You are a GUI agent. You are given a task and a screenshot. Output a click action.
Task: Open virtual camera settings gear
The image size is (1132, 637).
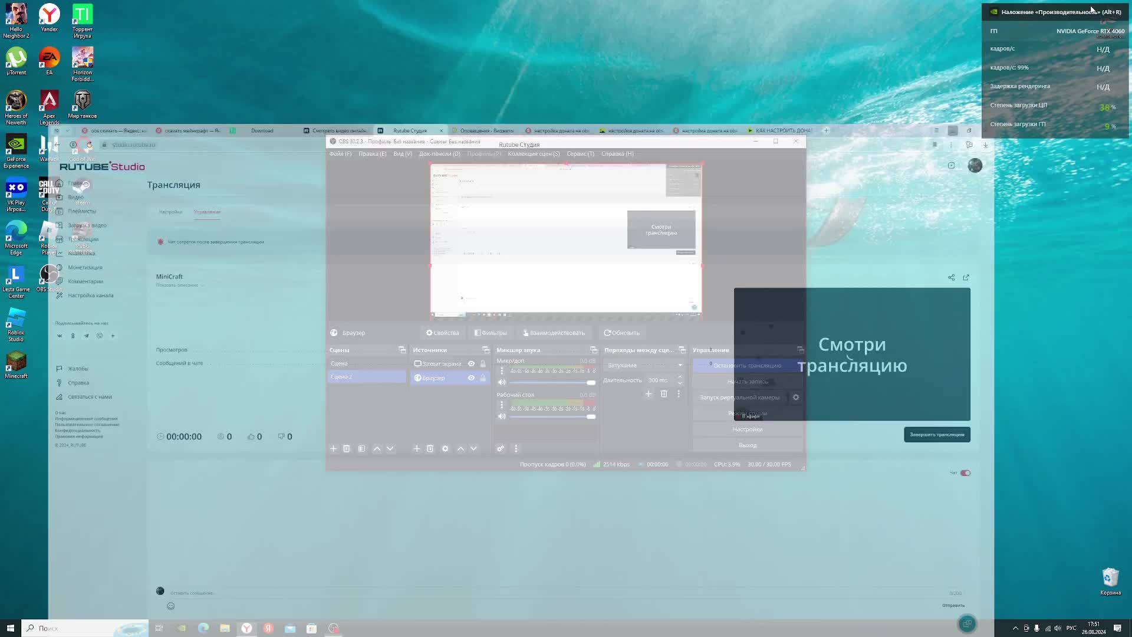click(796, 398)
